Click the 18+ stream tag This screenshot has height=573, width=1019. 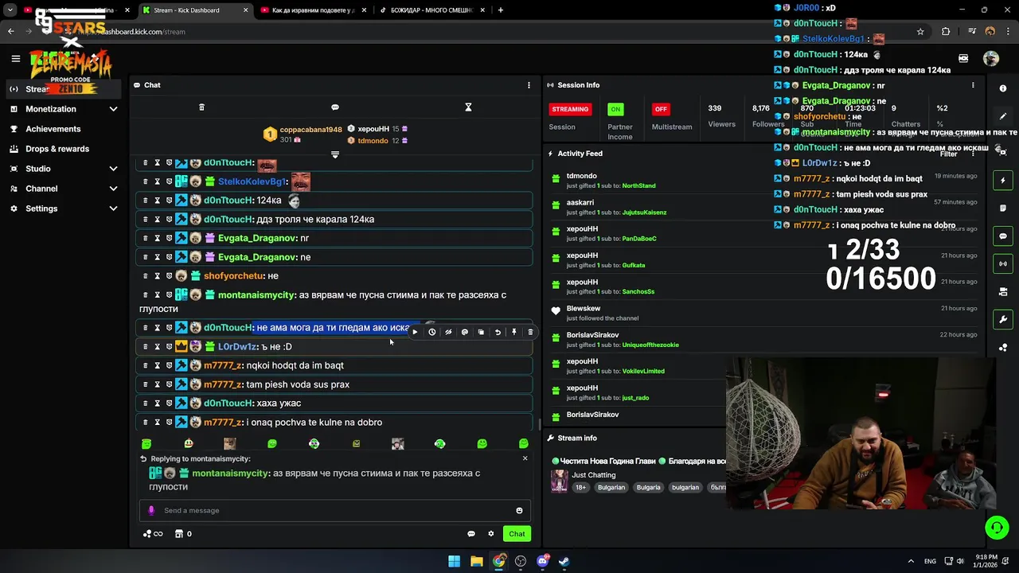(x=580, y=487)
